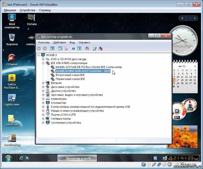Click the toolbar icon right of Help
203x169 pixels.
pyautogui.click(x=79, y=48)
